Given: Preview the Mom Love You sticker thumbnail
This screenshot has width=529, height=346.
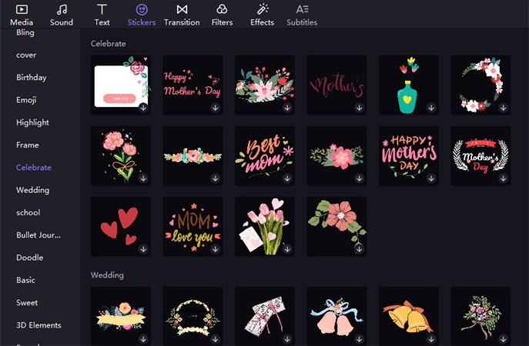Looking at the screenshot, I should (x=193, y=226).
